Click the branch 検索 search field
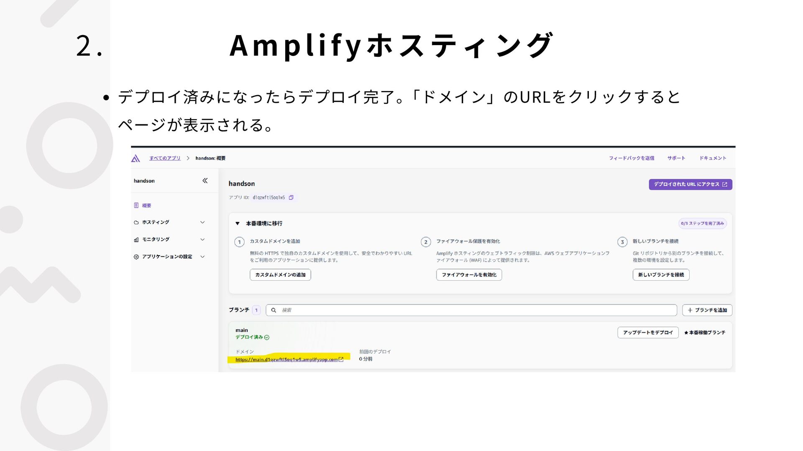This screenshot has width=803, height=451. tap(471, 310)
